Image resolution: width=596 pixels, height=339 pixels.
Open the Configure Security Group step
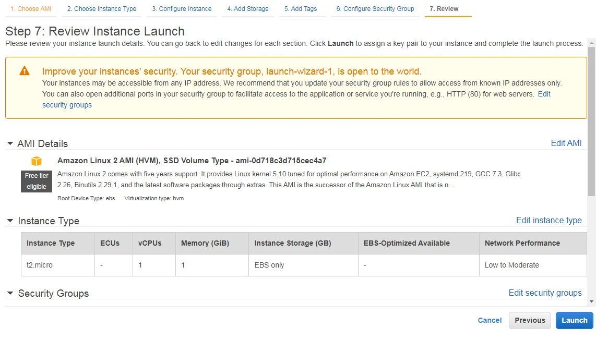click(x=375, y=8)
